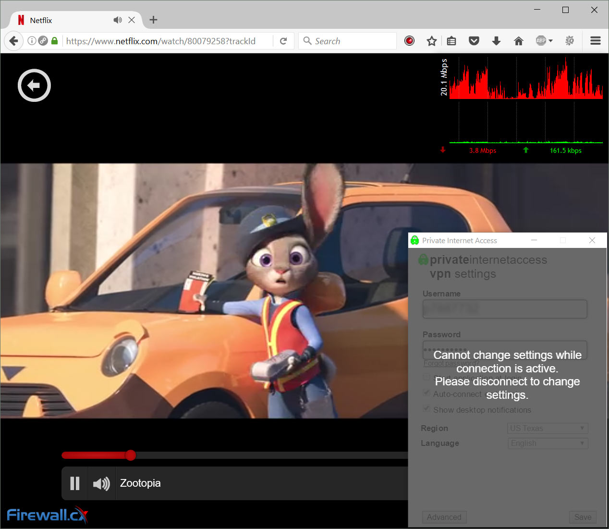Toggle the Start application at login checkbox

click(426, 377)
